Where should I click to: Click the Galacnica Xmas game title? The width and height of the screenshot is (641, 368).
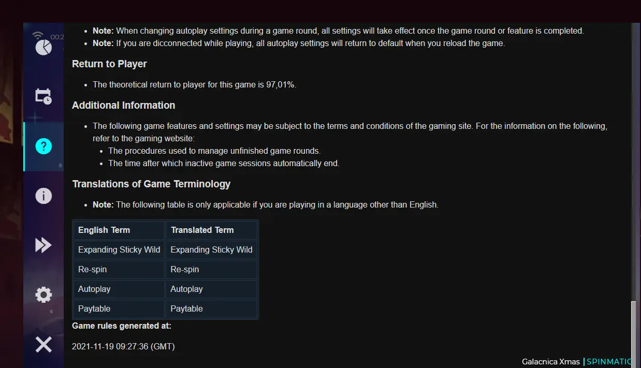[551, 362]
